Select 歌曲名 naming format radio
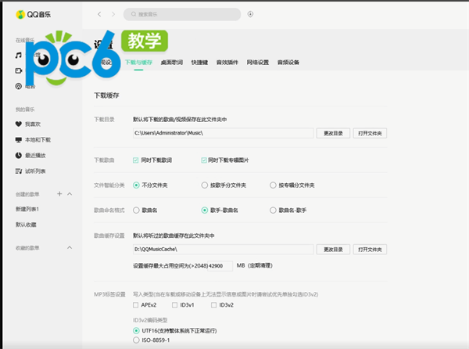This screenshot has height=349, width=469. pyautogui.click(x=136, y=210)
